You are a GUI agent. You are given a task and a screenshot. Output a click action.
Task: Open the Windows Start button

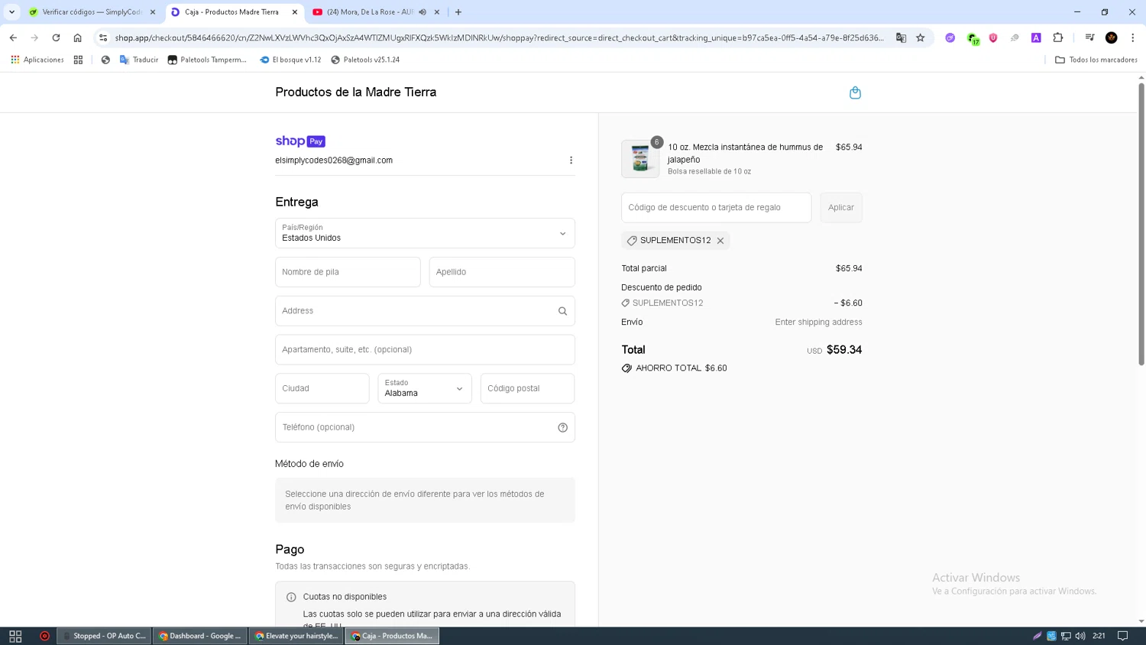pyautogui.click(x=15, y=636)
